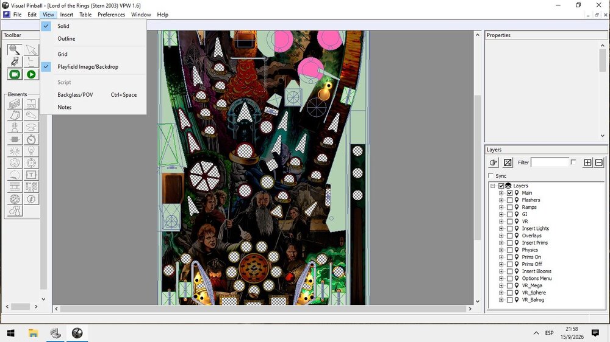Click the green camera play button
The width and height of the screenshot is (610, 342).
coord(15,74)
